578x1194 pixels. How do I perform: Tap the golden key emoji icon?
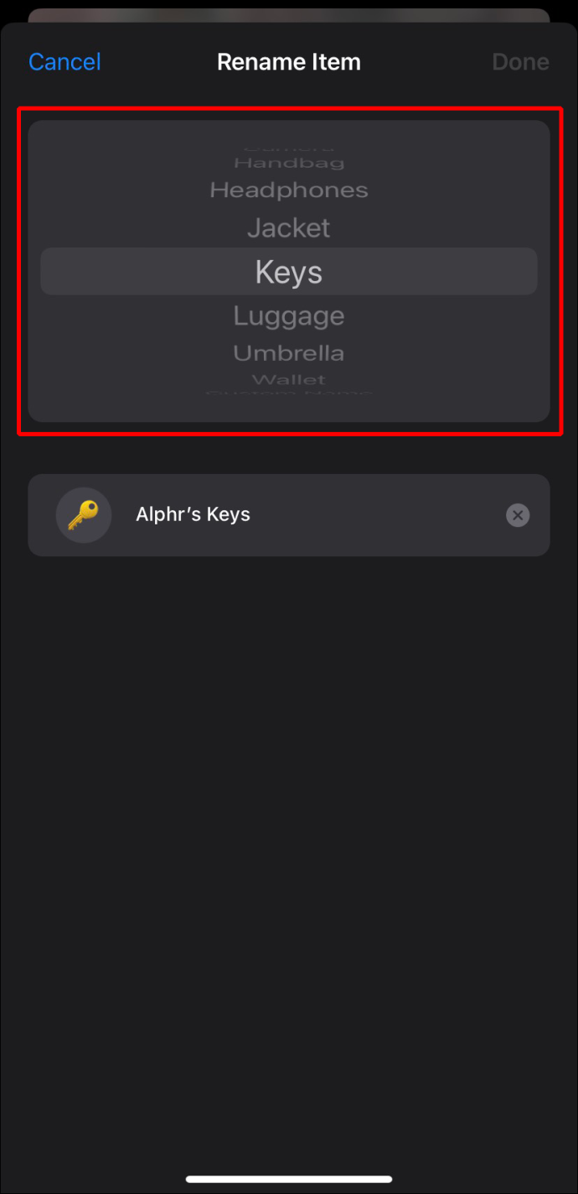[x=83, y=514]
